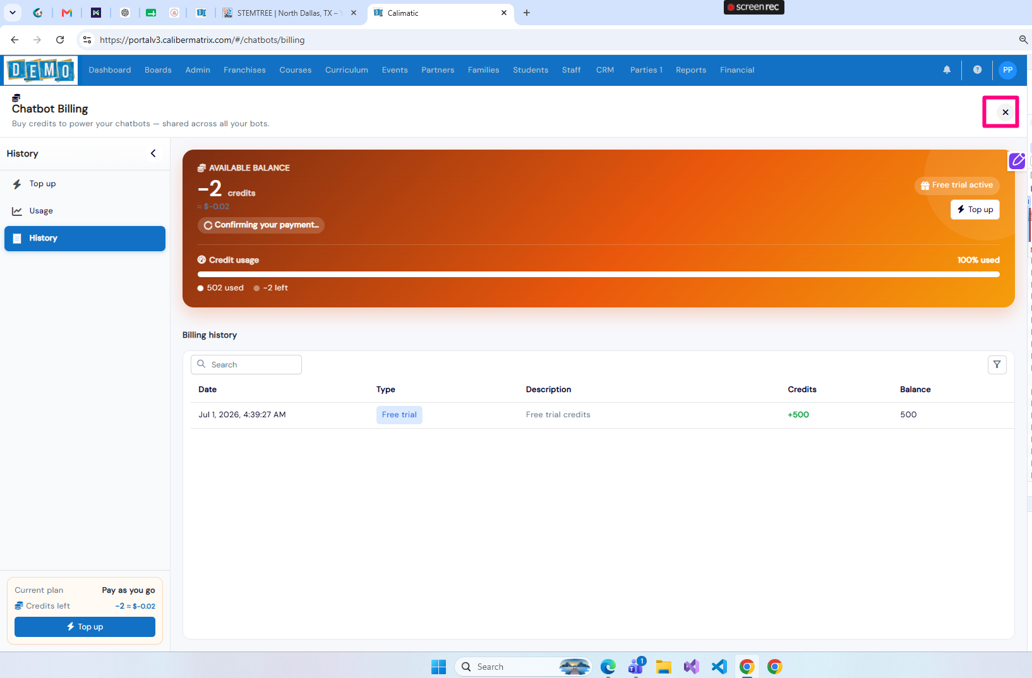The height and width of the screenshot is (678, 1032).
Task: Click the notifications bell icon
Action: tap(947, 70)
